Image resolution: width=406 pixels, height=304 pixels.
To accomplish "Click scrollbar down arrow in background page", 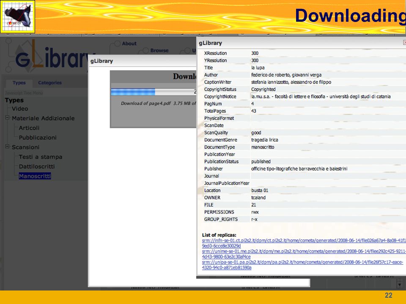I will point(400,284).
